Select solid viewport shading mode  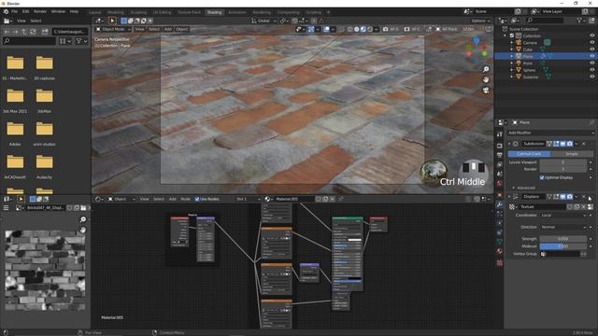(x=357, y=29)
